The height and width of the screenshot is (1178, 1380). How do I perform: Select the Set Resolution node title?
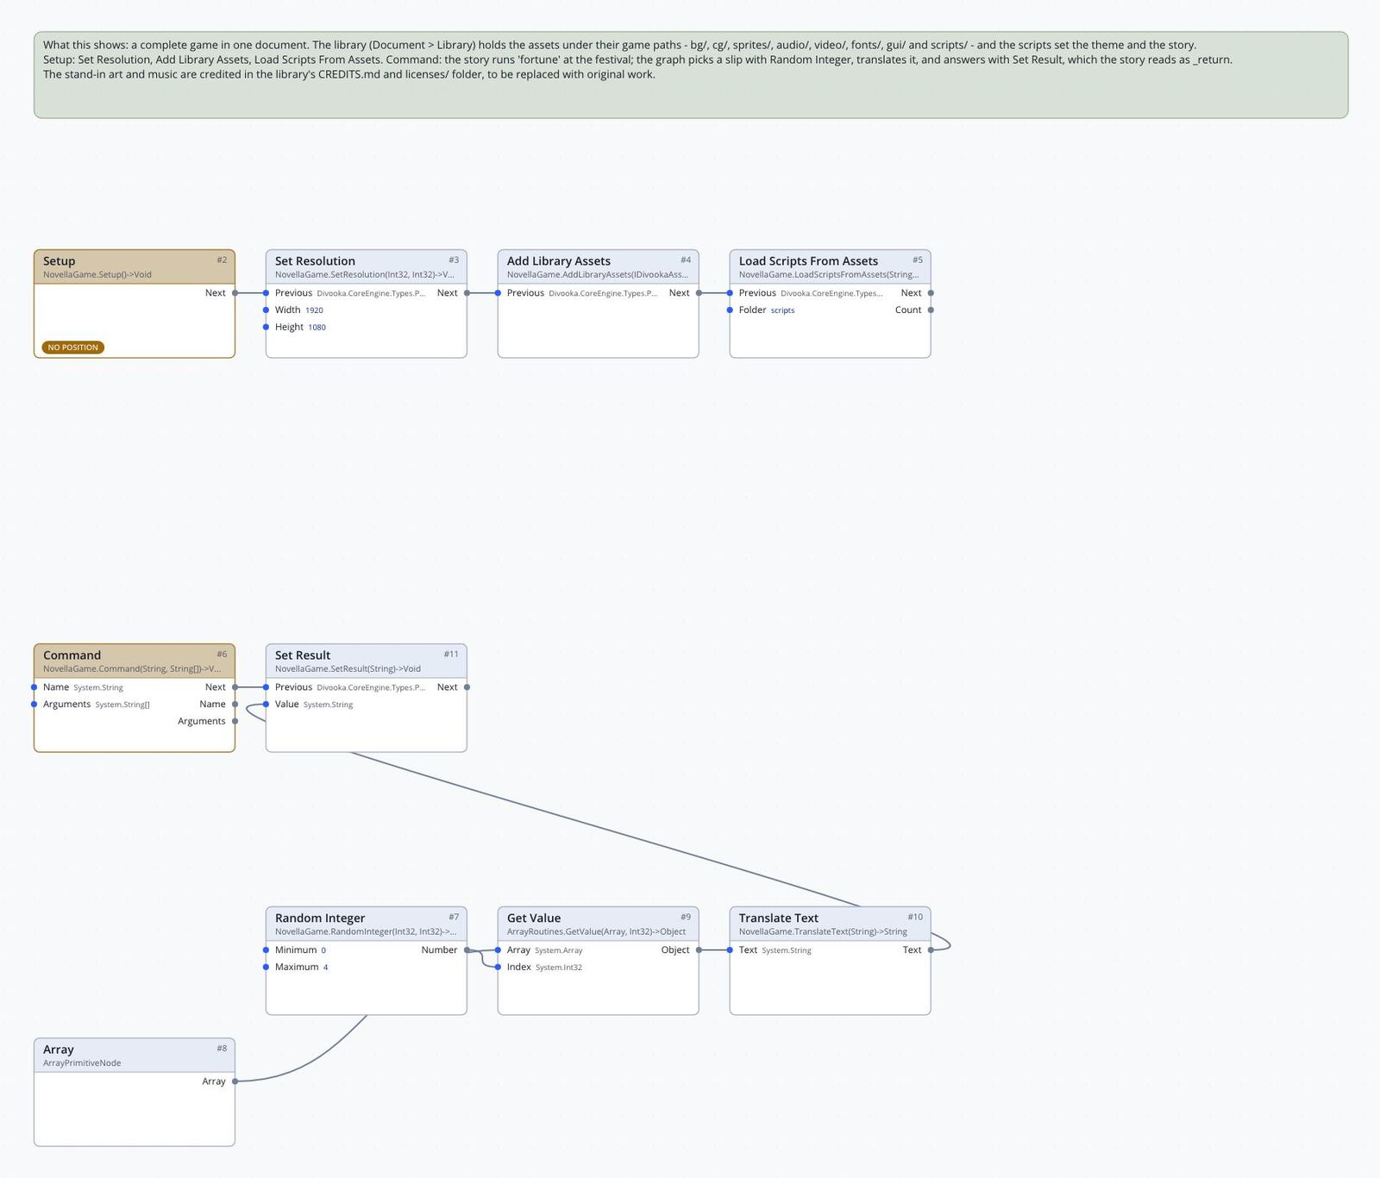(315, 260)
